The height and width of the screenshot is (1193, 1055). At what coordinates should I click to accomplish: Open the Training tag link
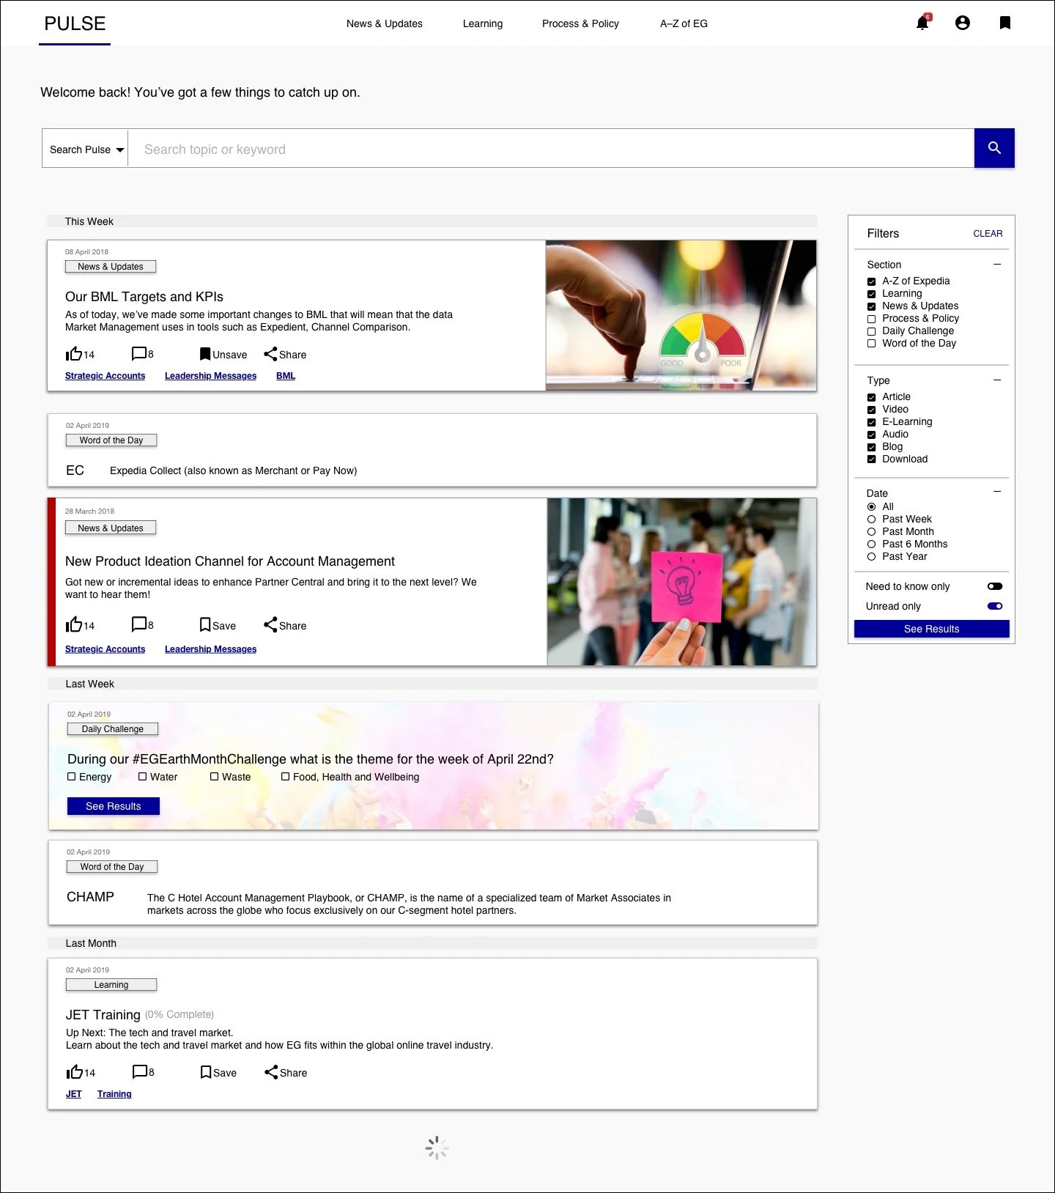tap(114, 1094)
